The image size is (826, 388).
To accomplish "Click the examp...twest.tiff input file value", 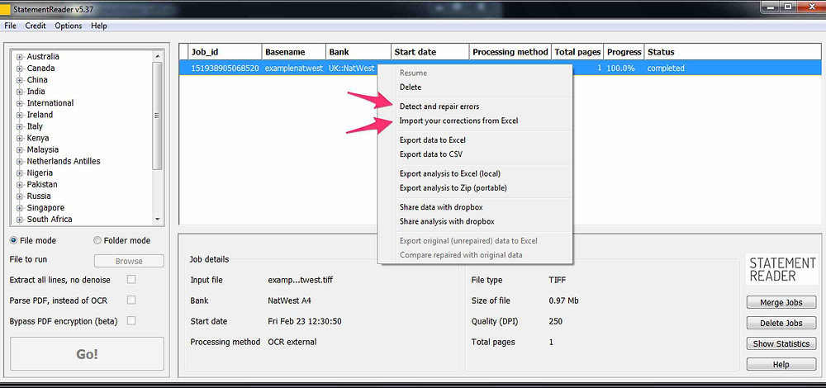I will 301,280.
